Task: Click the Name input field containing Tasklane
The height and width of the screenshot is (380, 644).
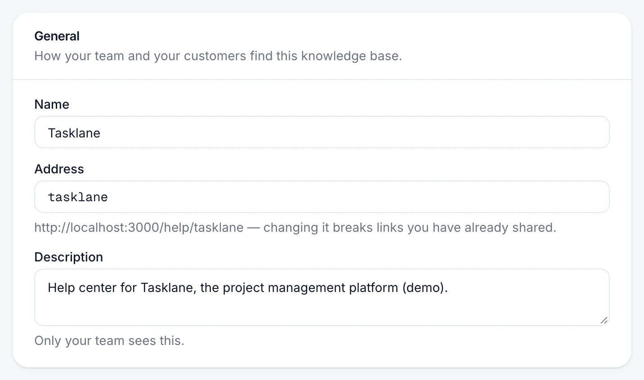Action: (x=322, y=132)
